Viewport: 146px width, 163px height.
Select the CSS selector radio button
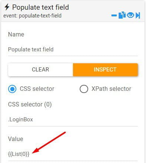tap(12, 89)
